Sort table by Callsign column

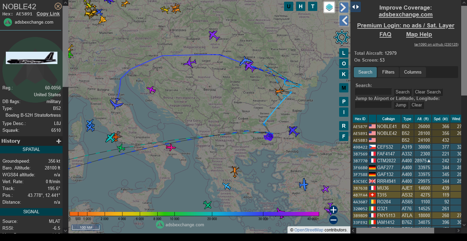click(388, 119)
